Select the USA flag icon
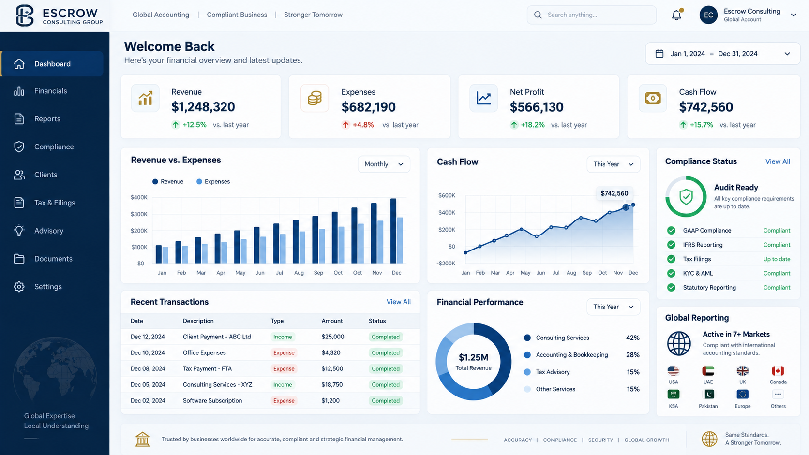Viewport: 809px width, 455px height. 673,371
